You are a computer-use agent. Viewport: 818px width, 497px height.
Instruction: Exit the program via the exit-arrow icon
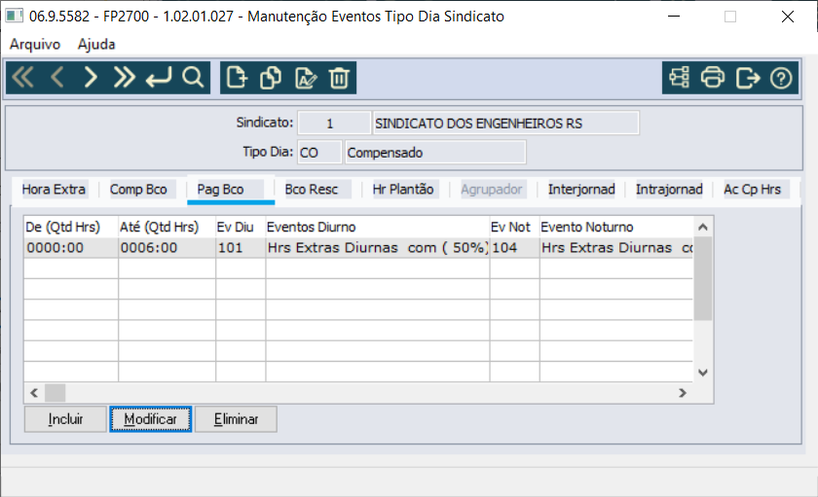pos(748,78)
